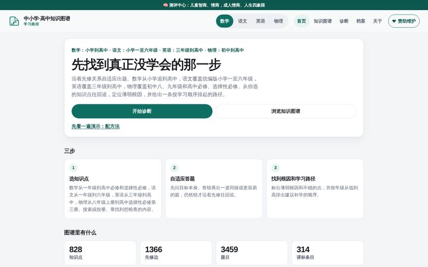The image size is (428, 267).
Task: Go to the 诊断 nav item
Action: 344,21
